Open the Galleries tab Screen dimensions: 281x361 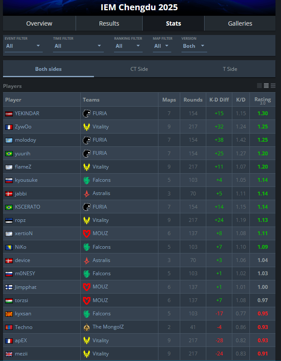[240, 23]
